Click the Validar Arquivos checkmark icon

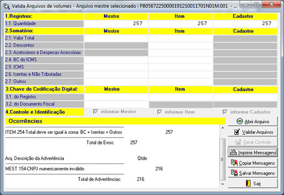click(x=237, y=132)
